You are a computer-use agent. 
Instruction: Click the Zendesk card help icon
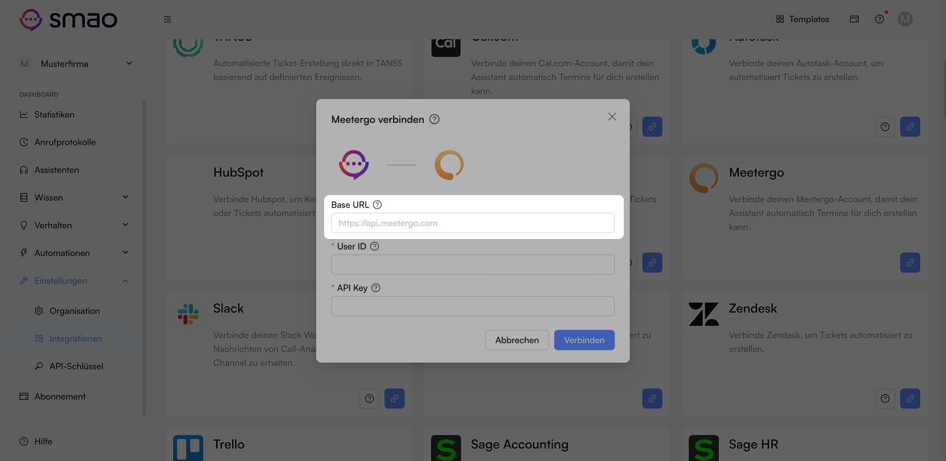885,398
